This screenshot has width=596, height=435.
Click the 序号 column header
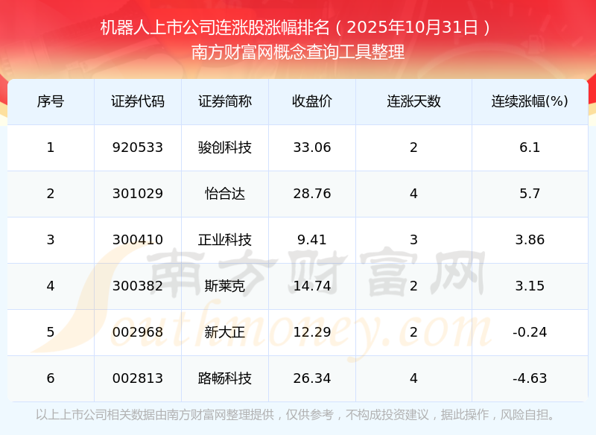click(51, 101)
